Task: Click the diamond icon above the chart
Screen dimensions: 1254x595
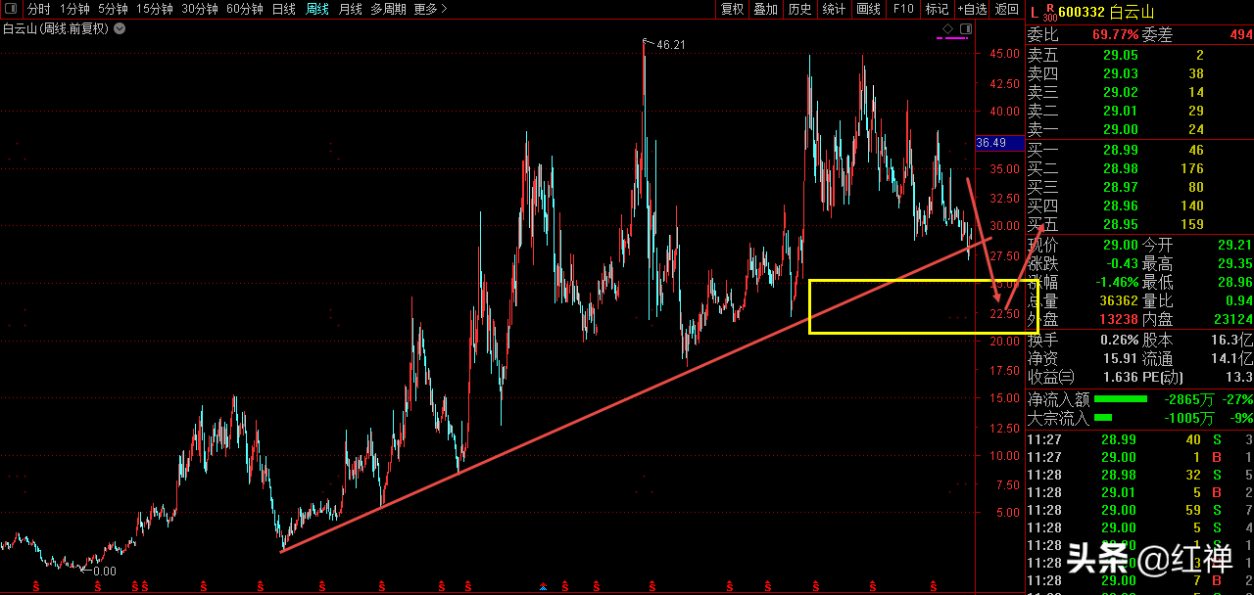Action: 947,29
